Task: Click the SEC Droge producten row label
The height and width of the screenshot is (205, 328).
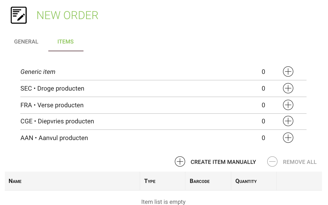Action: point(52,88)
